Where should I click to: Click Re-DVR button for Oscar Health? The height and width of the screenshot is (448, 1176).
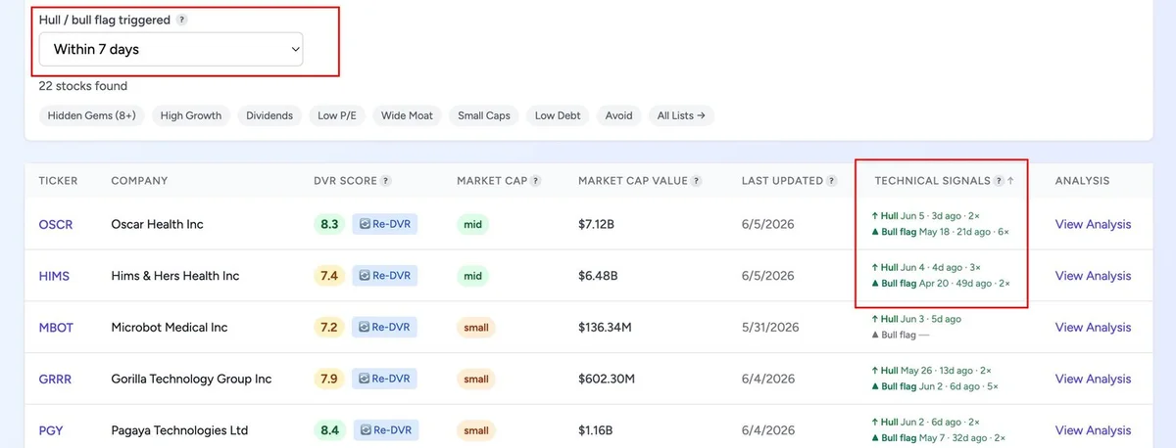[x=384, y=224]
